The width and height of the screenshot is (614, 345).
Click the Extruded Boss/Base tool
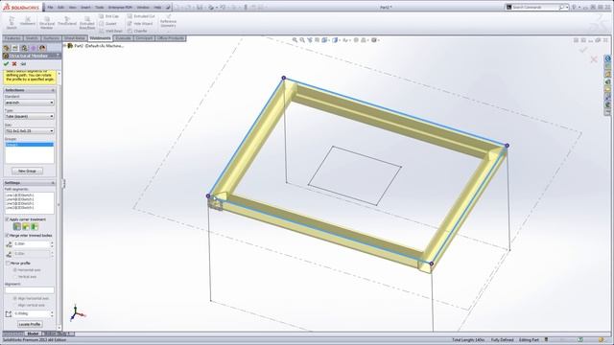tap(87, 23)
